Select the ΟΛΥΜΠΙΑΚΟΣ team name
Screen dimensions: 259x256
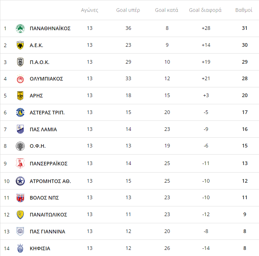pyautogui.click(x=46, y=79)
